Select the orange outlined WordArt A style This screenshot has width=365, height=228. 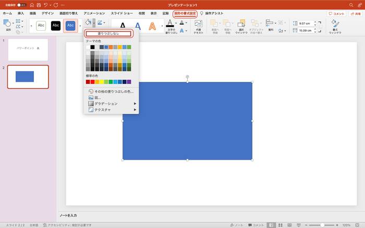coord(152,26)
